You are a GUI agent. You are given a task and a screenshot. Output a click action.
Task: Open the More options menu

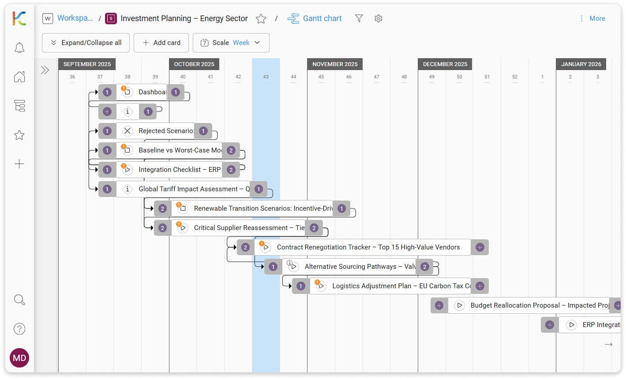pyautogui.click(x=592, y=19)
